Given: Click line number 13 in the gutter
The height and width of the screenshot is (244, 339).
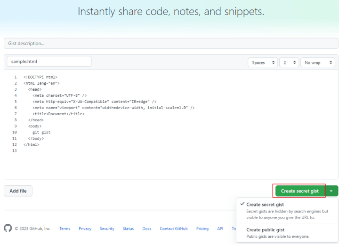Looking at the screenshot, I should pyautogui.click(x=15, y=150).
